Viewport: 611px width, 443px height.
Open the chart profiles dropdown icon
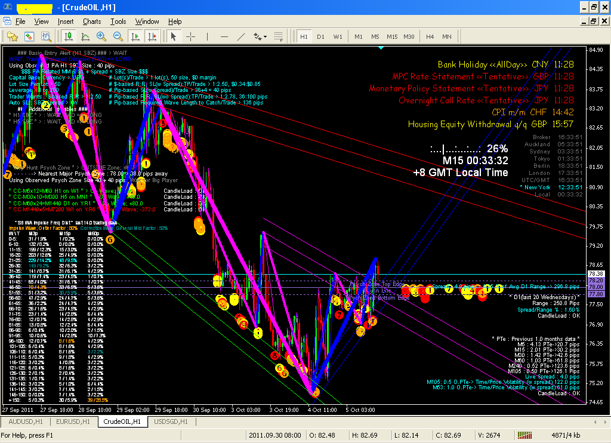(12, 36)
